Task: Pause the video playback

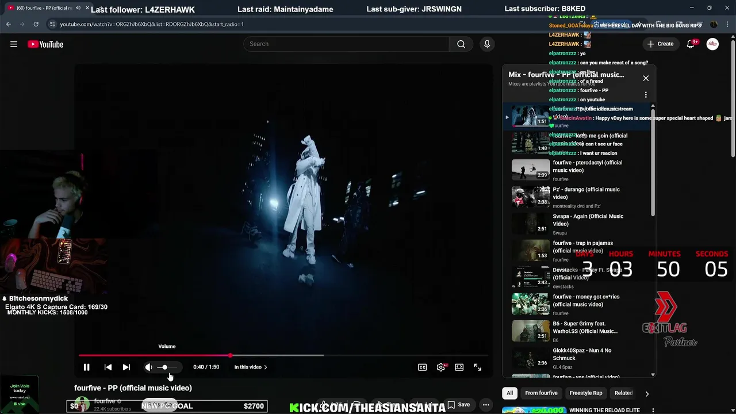Action: (x=86, y=367)
